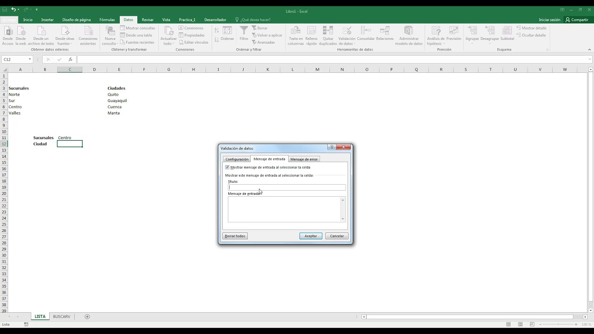The height and width of the screenshot is (334, 594).
Task: Open the Quick Access Toolbar customize dropdown
Action: (x=37, y=9)
